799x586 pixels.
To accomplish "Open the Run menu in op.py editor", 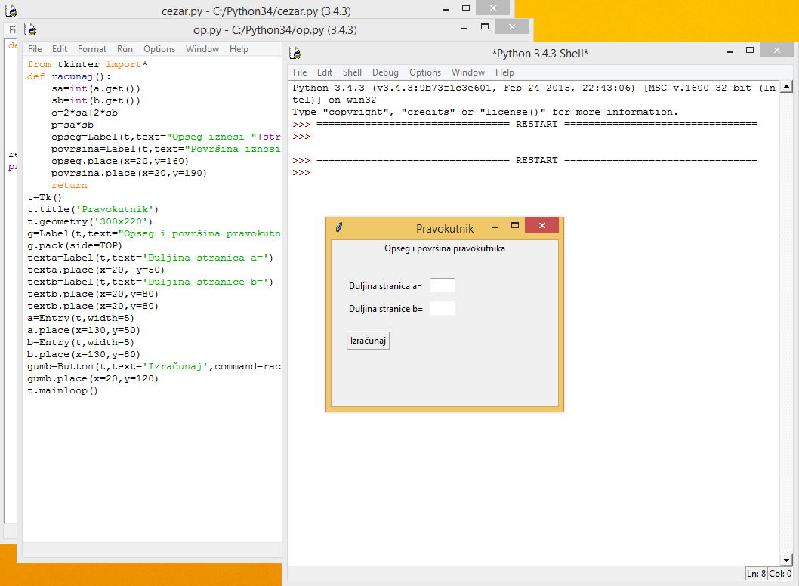I will tap(125, 49).
